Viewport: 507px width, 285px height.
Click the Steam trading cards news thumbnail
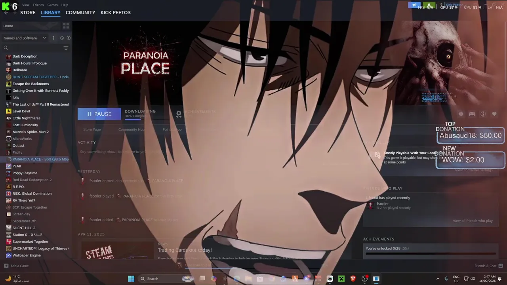(x=117, y=251)
